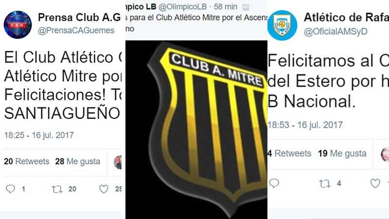Screen dimensions: 389x219
Task: View the 20 Retweets list
Action: pyautogui.click(x=27, y=162)
